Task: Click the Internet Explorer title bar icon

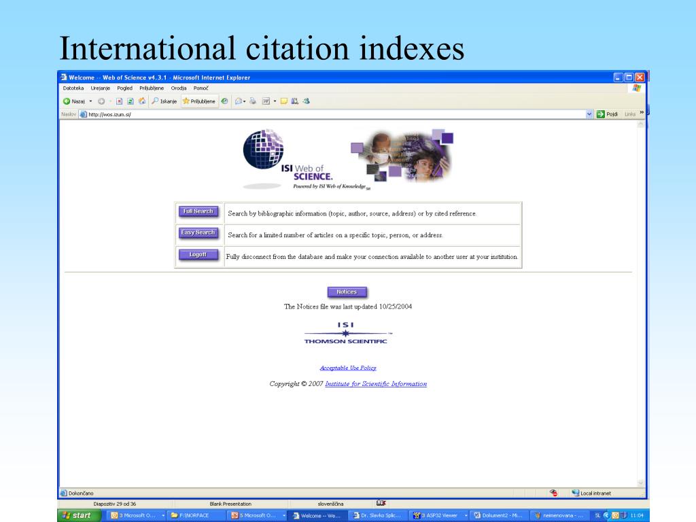Action: [x=63, y=77]
